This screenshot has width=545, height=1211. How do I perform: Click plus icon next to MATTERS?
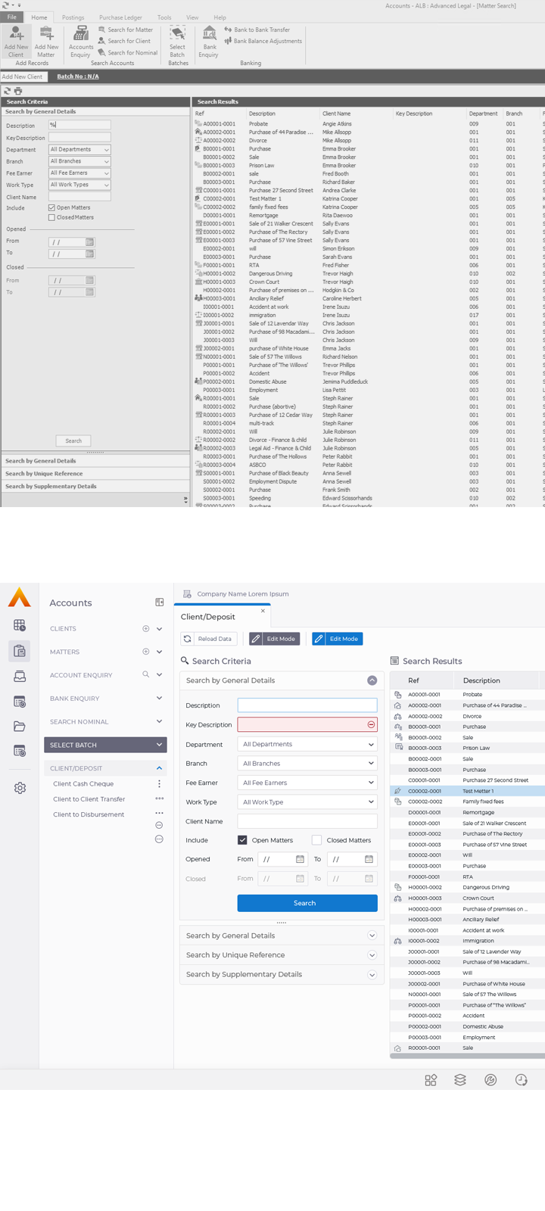(x=146, y=652)
